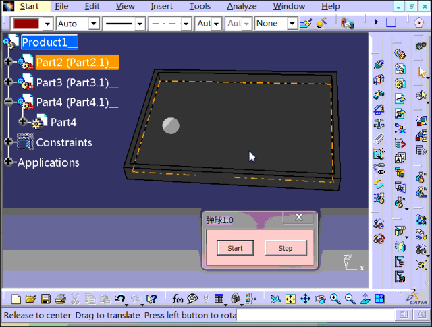Click the Multi-View quad window icon
The height and width of the screenshot is (327, 432).
click(x=380, y=299)
